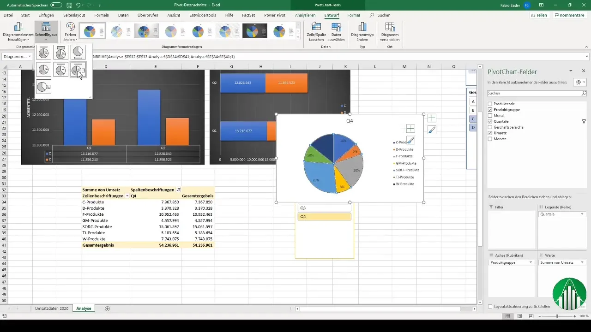Collapse the ribbon with chevron
Viewport: 591px width, 332px height.
586,47
